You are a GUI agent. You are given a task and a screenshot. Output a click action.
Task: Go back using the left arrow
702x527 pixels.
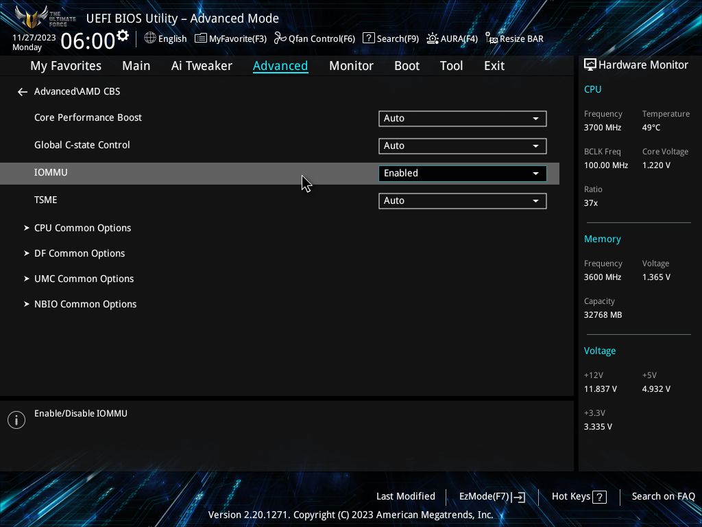[23, 92]
